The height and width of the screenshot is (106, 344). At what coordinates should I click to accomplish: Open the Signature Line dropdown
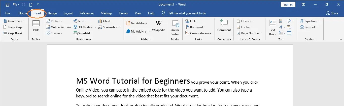click(290, 21)
